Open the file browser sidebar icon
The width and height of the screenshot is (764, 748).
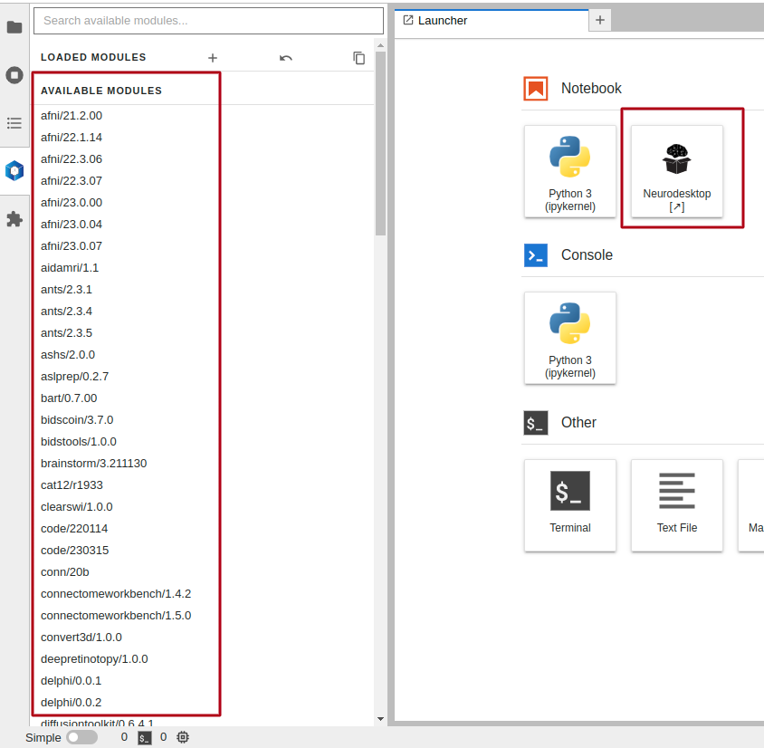14,27
